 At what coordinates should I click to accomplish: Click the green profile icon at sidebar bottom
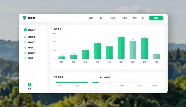30,84
